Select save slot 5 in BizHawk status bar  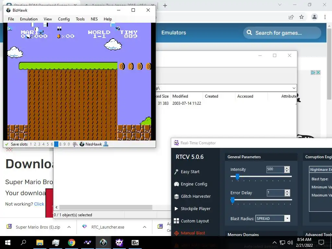pos(48,144)
